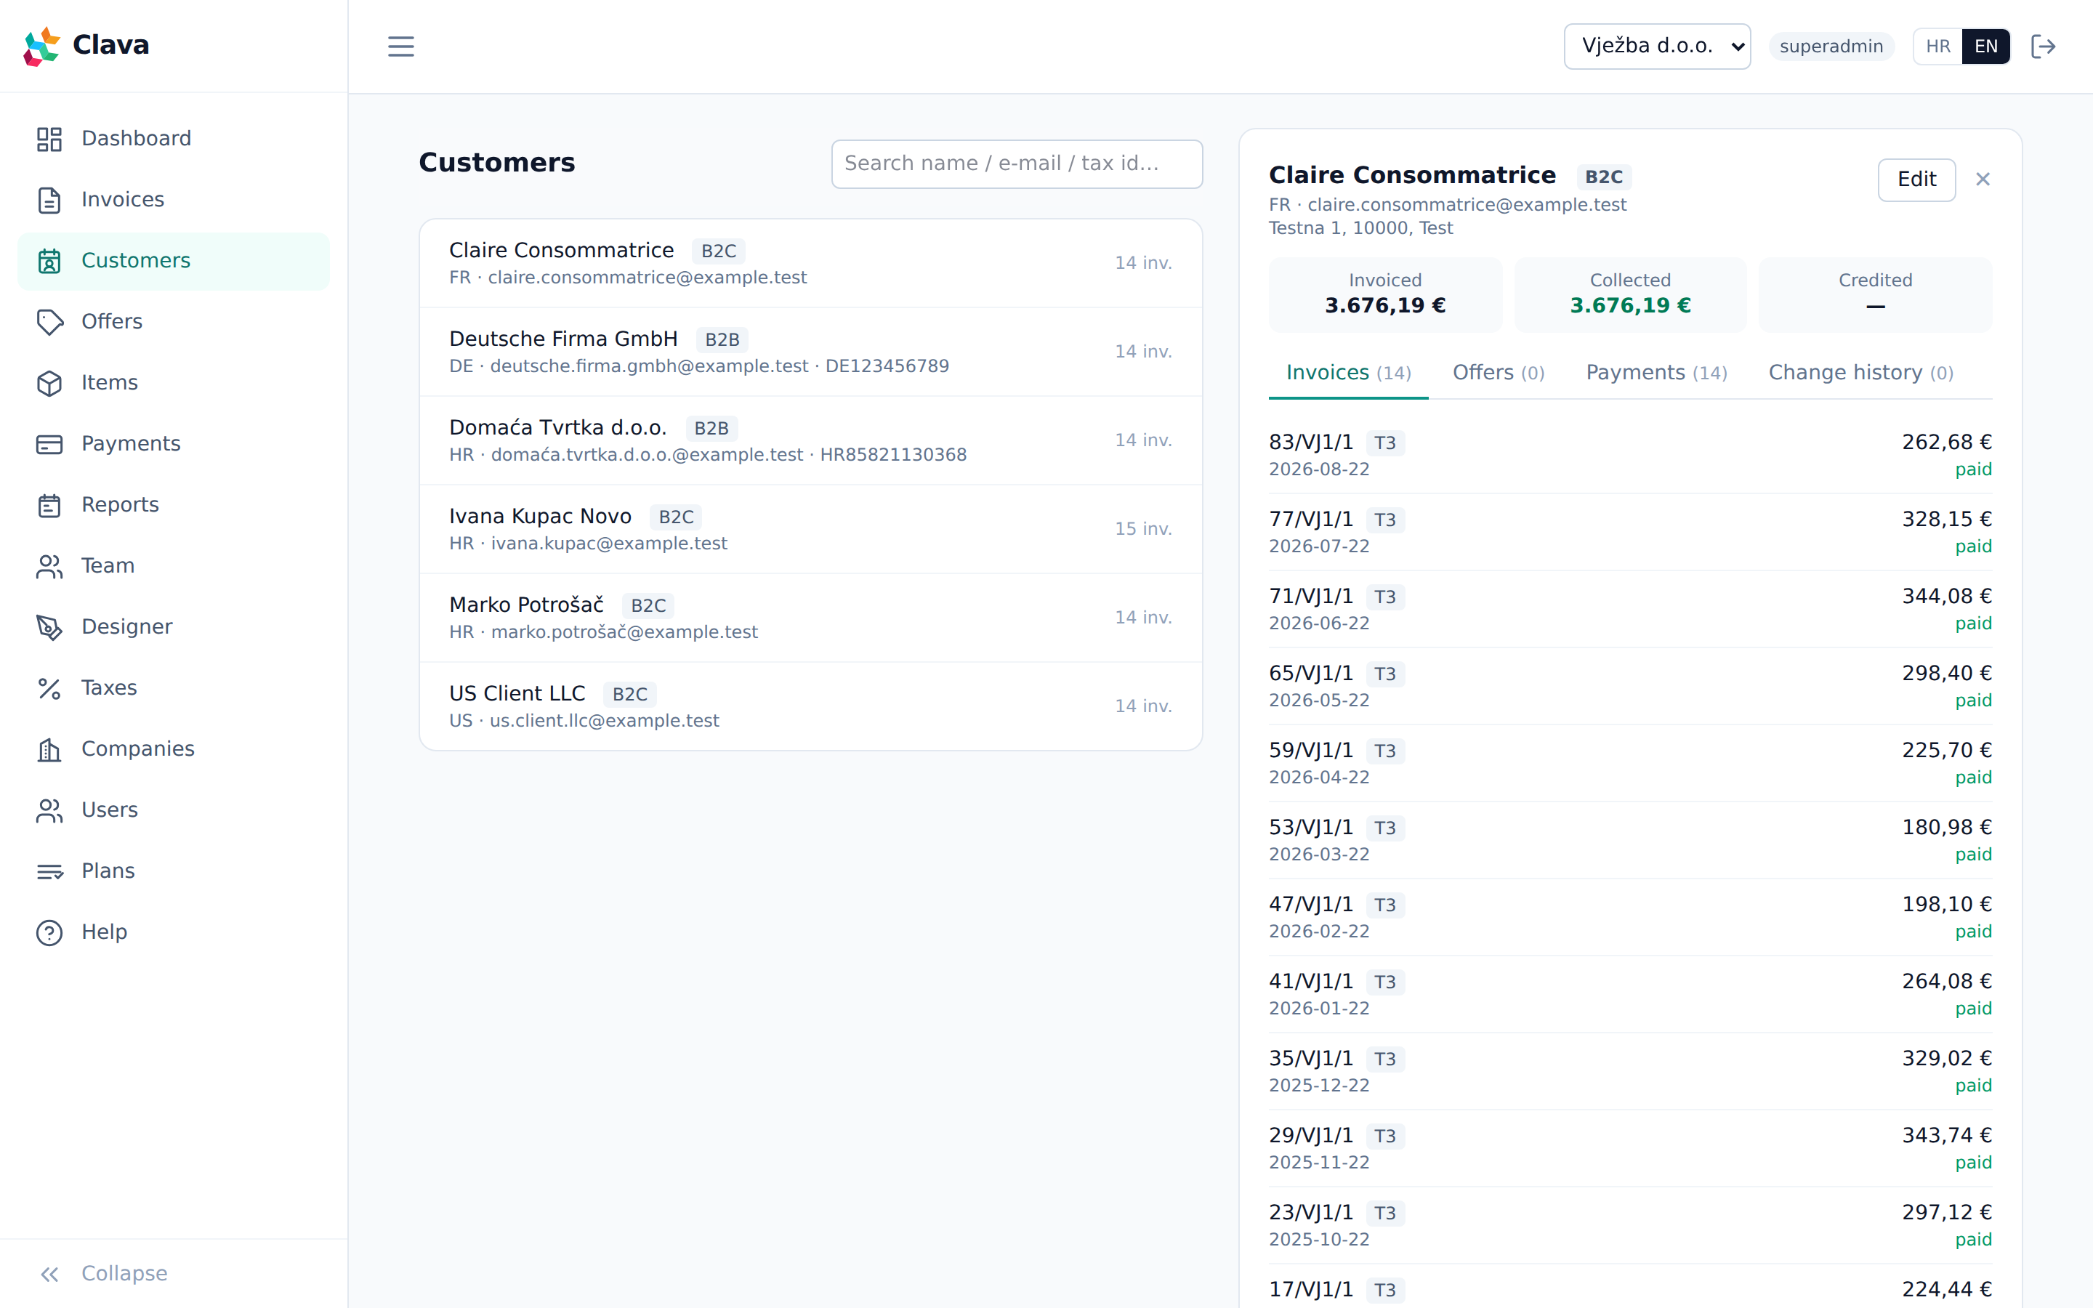This screenshot has height=1308, width=2093.
Task: Open the Customers menu item
Action: [173, 260]
